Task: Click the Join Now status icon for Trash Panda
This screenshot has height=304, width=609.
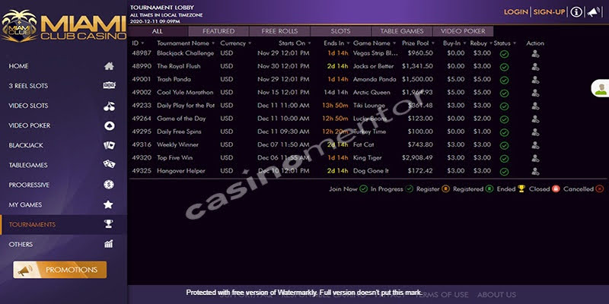Action: (504, 81)
